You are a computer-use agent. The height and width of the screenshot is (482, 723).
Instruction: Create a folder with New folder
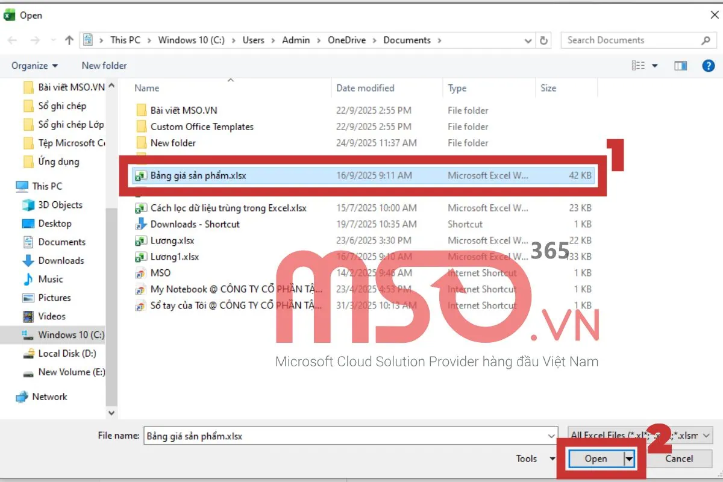tap(104, 65)
